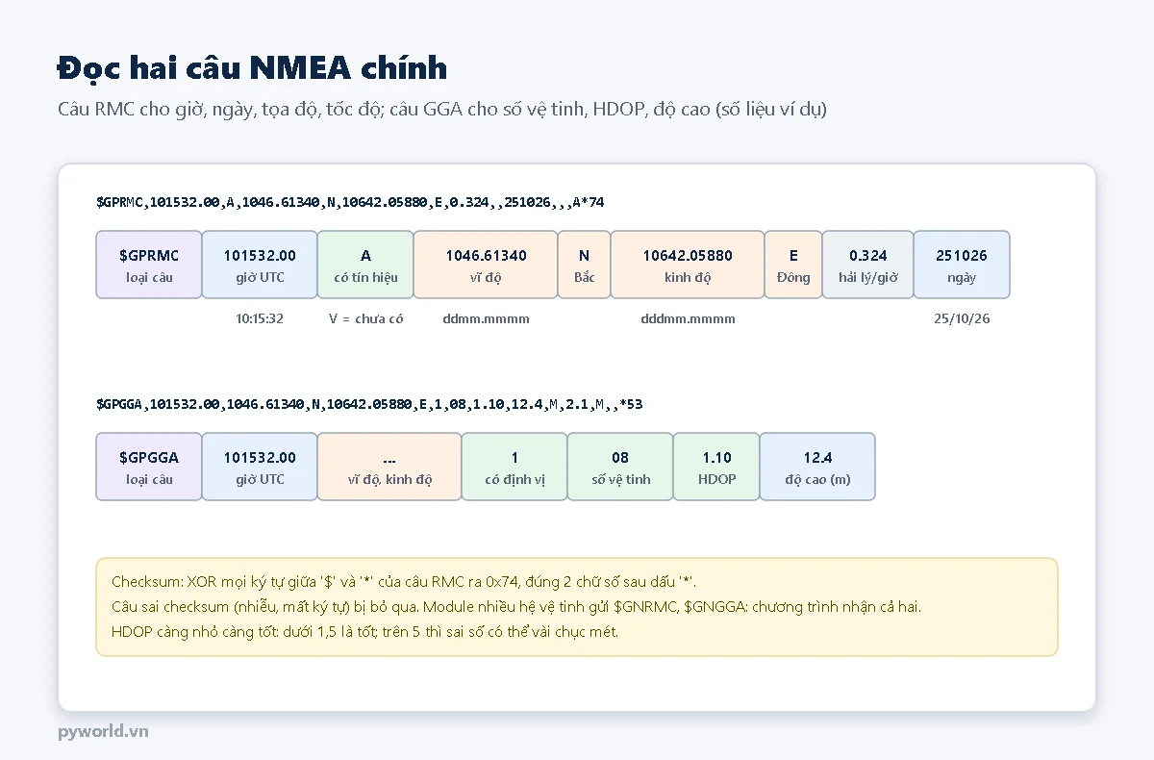Select the 08 số vệ tinh box
1154x760 pixels.
click(x=620, y=467)
